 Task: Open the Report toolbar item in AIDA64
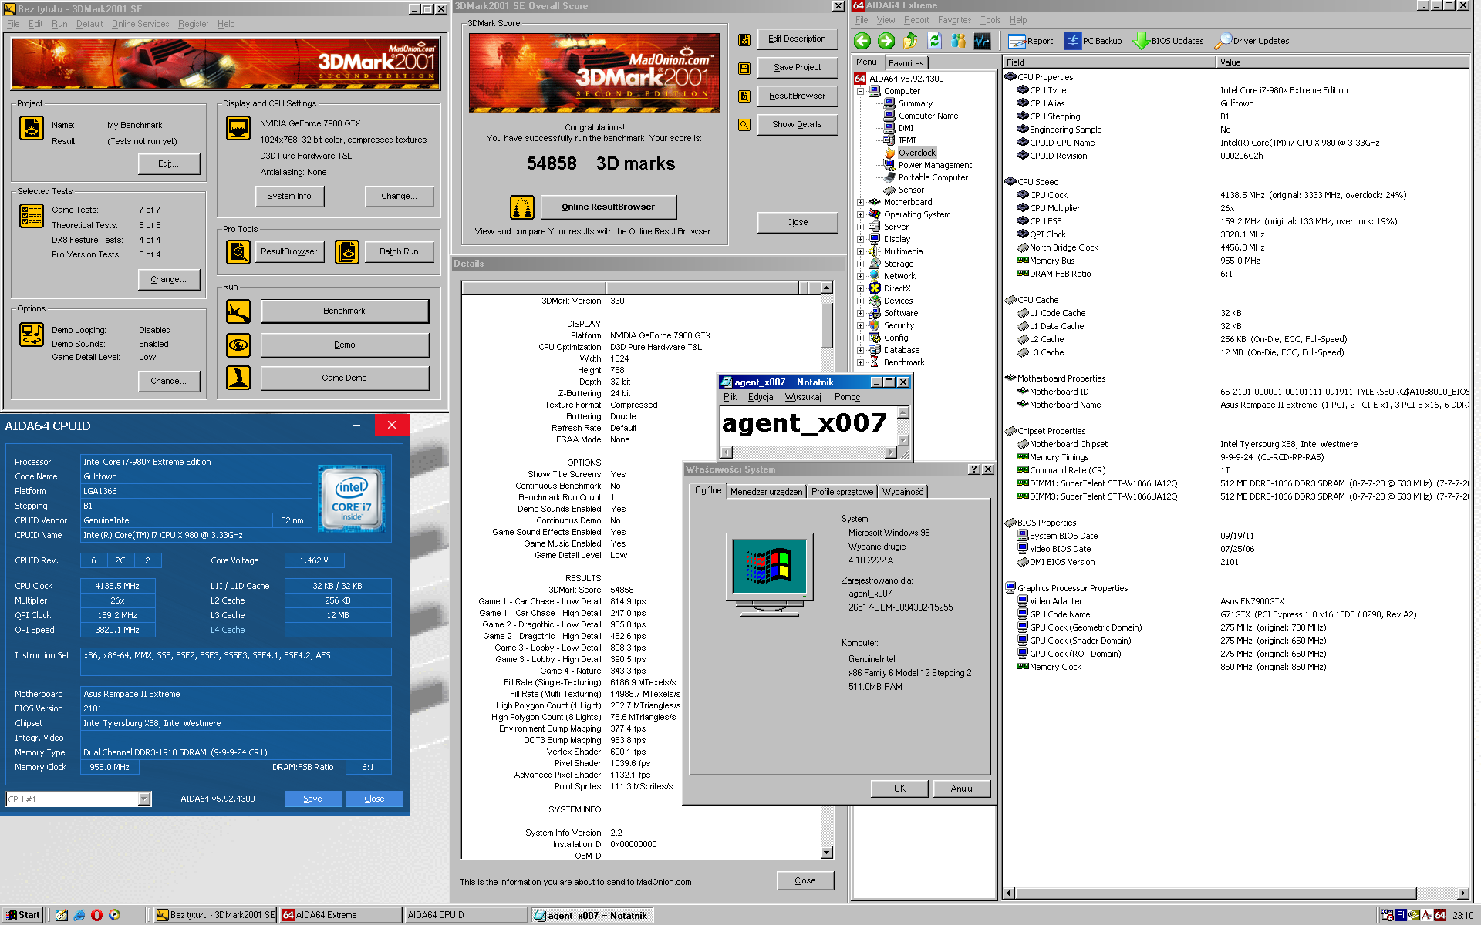[1031, 41]
